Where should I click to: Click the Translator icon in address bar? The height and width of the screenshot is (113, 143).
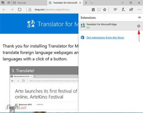pos(93,10)
